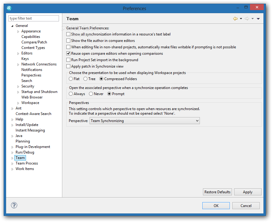The width and height of the screenshot is (272, 222).
Task: Minimize the Preferences window
Action: point(238,7)
